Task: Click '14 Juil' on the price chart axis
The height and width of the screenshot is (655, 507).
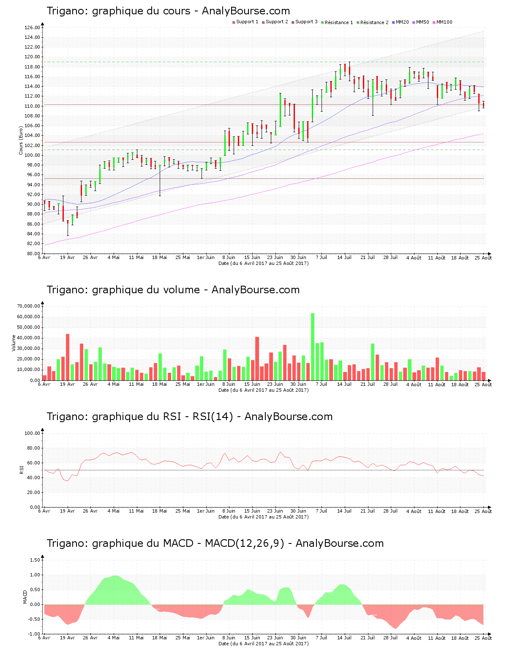Action: (x=344, y=257)
